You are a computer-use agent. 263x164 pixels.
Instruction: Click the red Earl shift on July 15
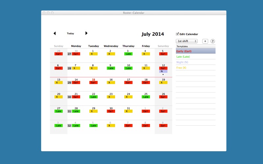click(93, 83)
